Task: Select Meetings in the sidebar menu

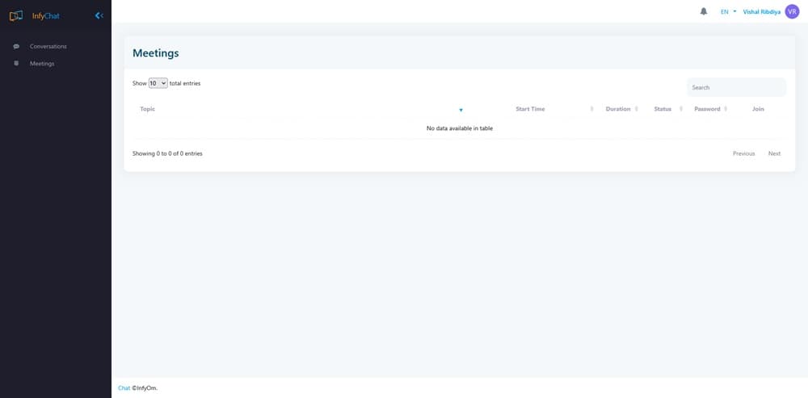Action: coord(42,63)
